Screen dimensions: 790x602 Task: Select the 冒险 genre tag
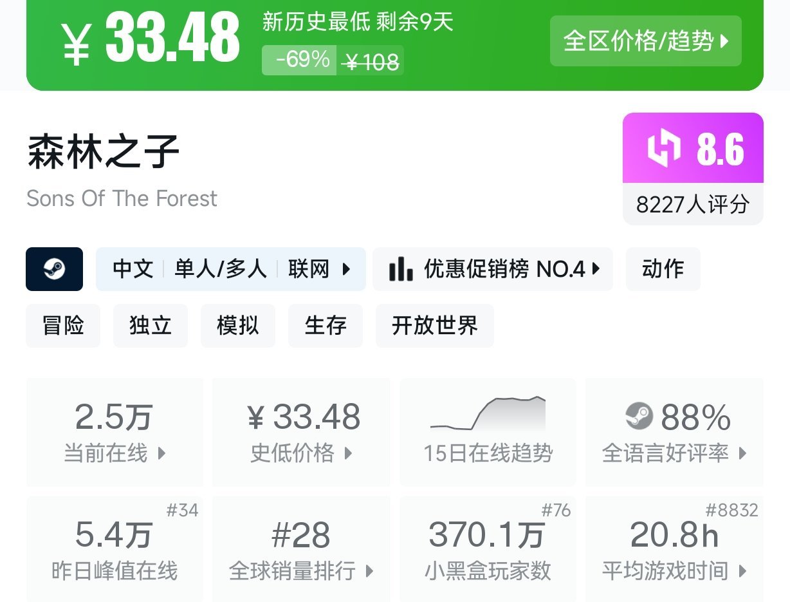pyautogui.click(x=63, y=326)
